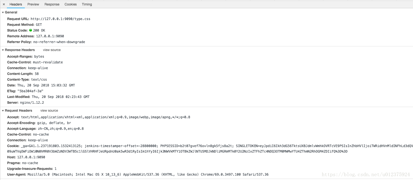Select the Headers tab
Image resolution: width=413 pixels, height=180 pixels.
[16, 4]
